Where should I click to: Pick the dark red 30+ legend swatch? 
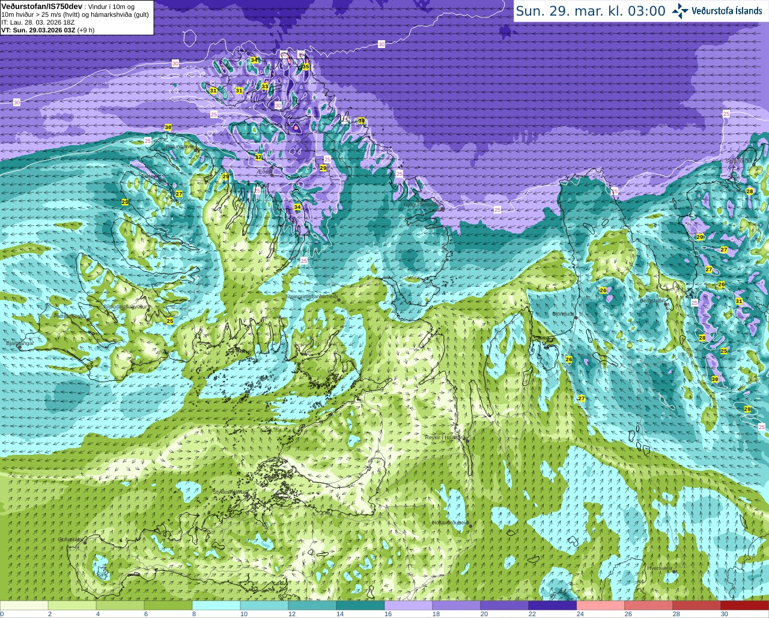pos(745,605)
